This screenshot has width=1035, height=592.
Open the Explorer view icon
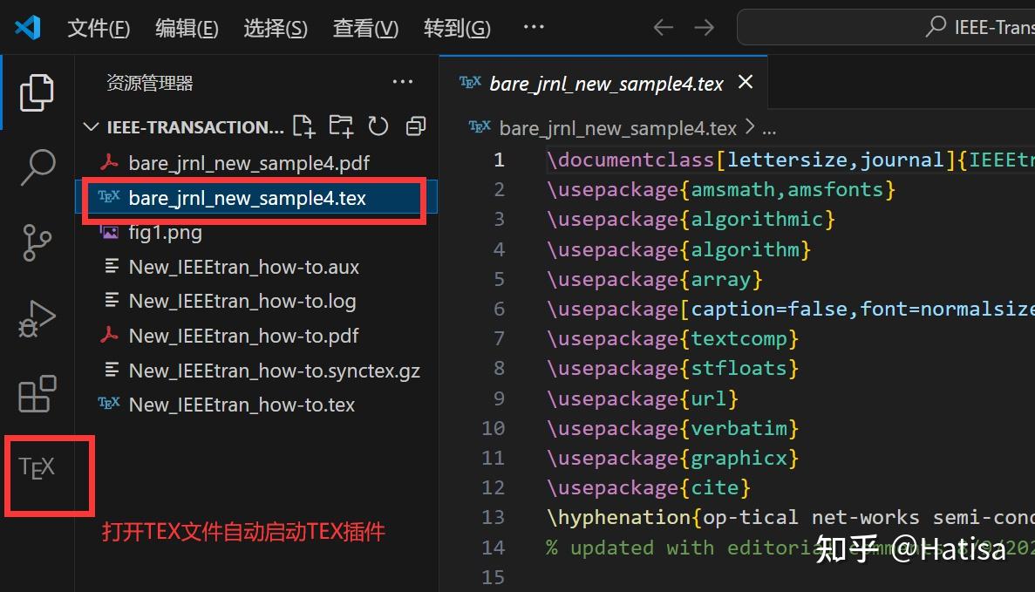coord(37,92)
